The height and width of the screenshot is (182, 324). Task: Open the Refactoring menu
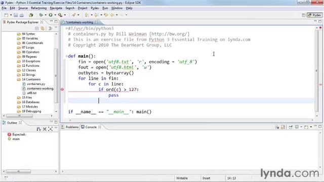(39, 8)
